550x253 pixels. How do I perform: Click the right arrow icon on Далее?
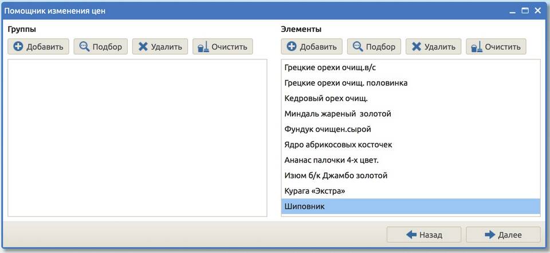point(490,235)
